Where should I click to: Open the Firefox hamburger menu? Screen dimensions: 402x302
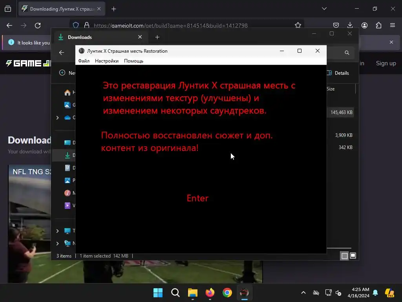(393, 25)
